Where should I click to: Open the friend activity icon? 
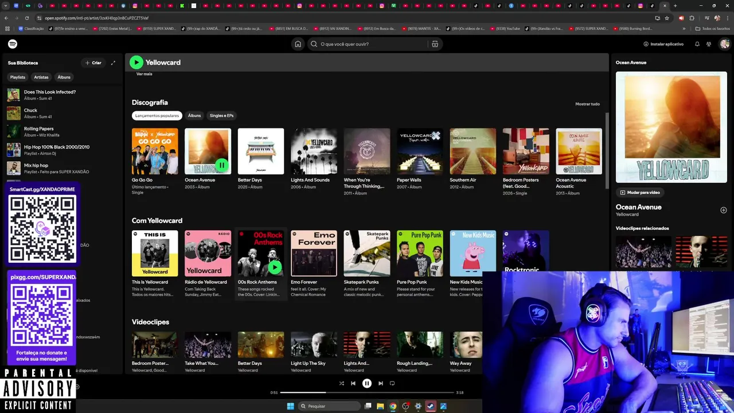click(x=709, y=44)
